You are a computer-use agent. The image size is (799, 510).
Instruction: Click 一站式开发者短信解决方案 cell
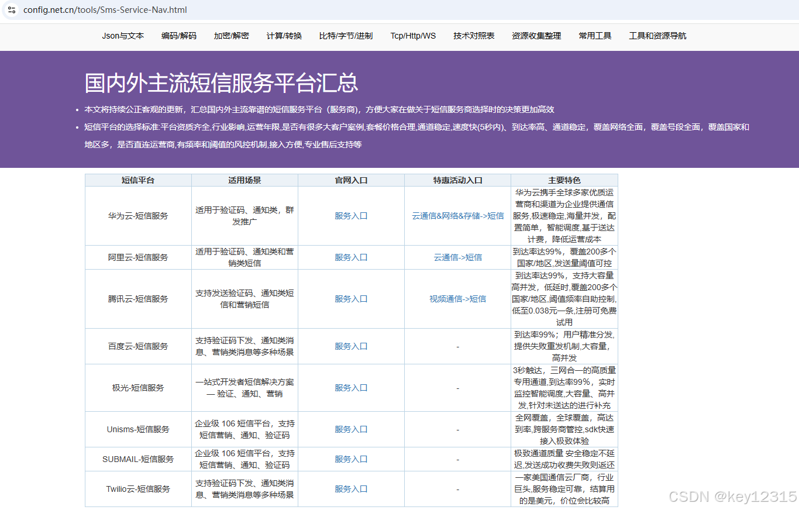coord(245,388)
